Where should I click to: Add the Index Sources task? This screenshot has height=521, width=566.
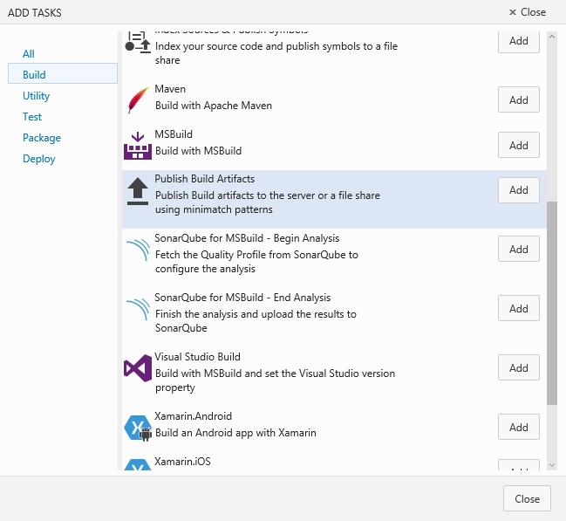519,42
